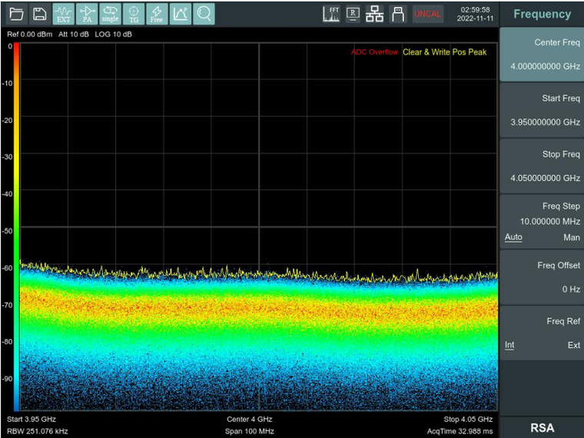The image size is (584, 438).
Task: Set Freq Step to Auto
Action: point(513,237)
